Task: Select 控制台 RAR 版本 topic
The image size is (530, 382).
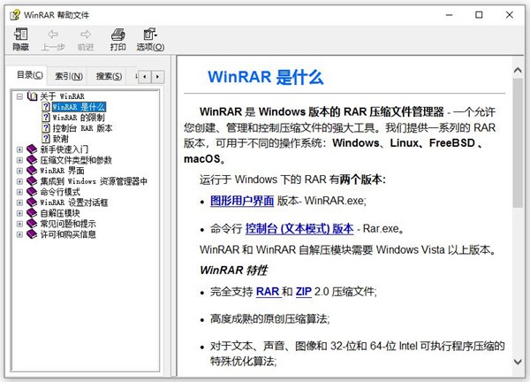Action: coord(82,128)
